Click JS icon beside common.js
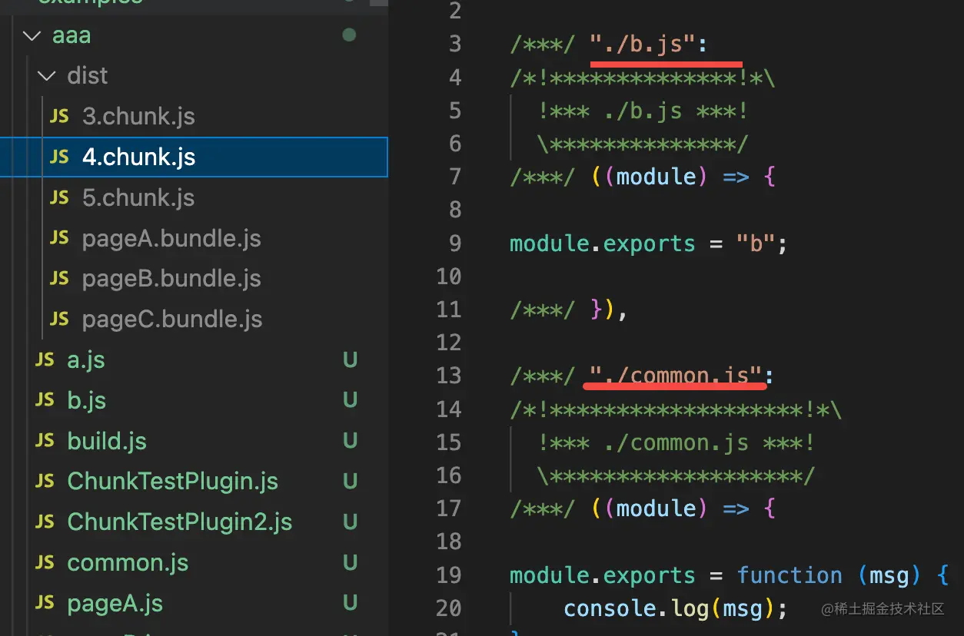 click(x=45, y=562)
